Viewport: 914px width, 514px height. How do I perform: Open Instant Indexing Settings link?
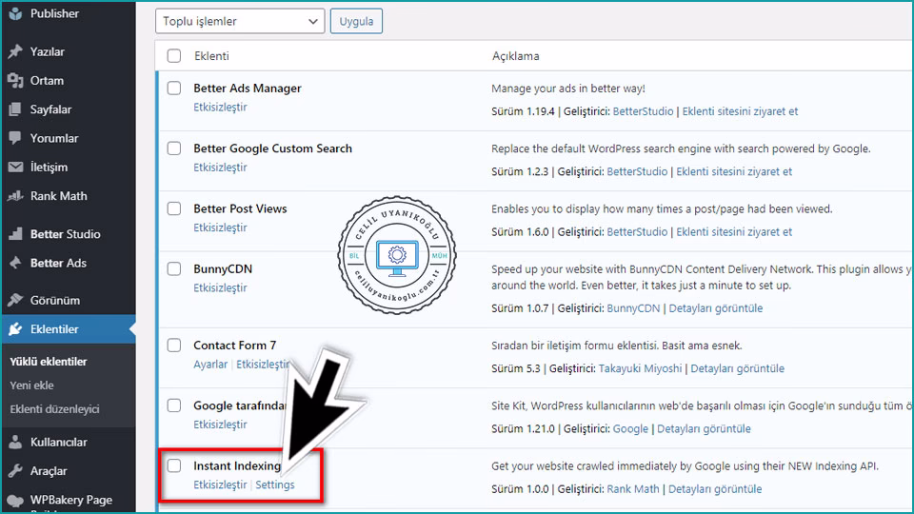tap(275, 484)
